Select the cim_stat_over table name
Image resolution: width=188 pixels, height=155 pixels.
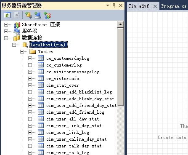(63, 86)
